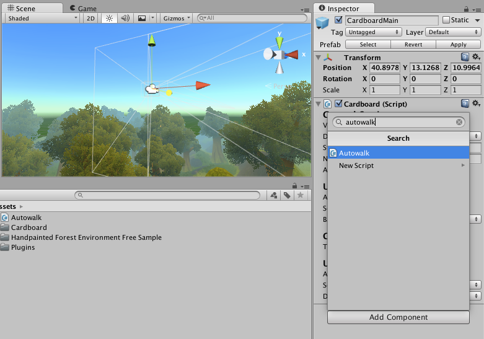Toggle CardboardMain active checkbox
Screen dimensions: 484x339
[x=338, y=20]
